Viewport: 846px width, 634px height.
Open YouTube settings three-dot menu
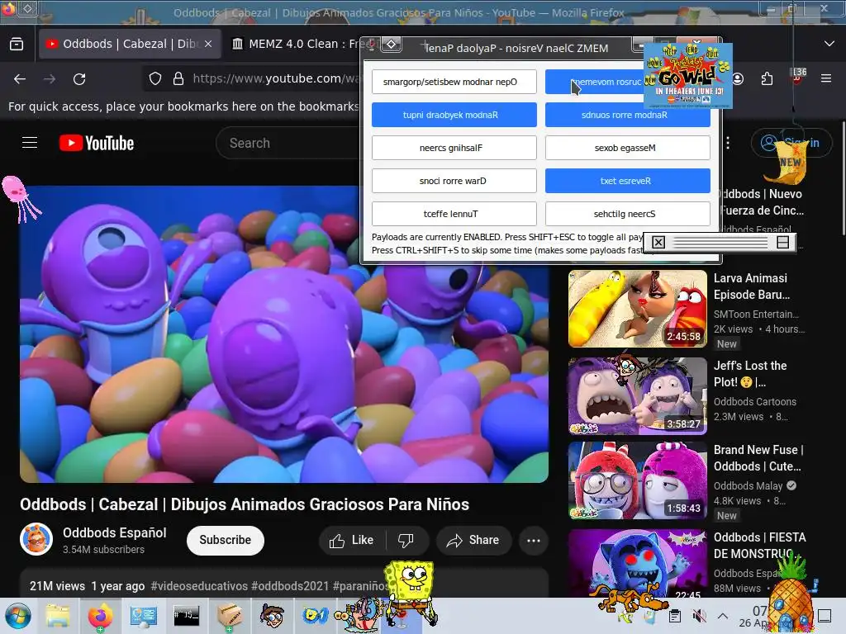(x=728, y=143)
